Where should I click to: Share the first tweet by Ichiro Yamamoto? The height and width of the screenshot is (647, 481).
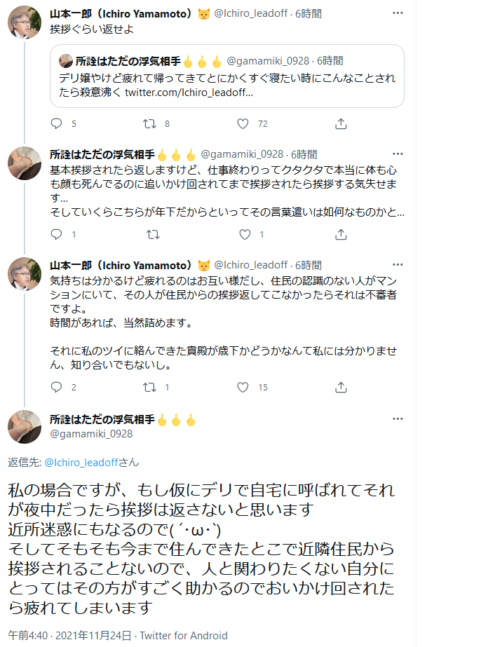tap(341, 124)
